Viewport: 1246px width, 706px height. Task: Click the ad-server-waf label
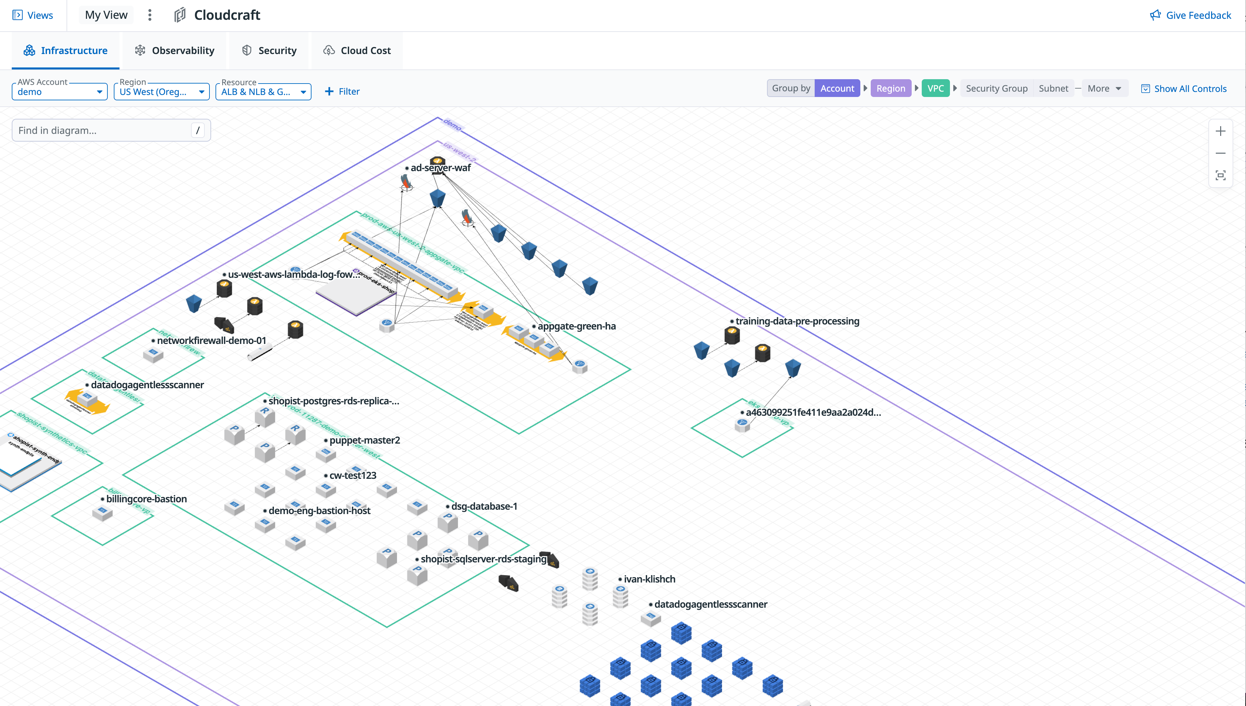pyautogui.click(x=440, y=168)
